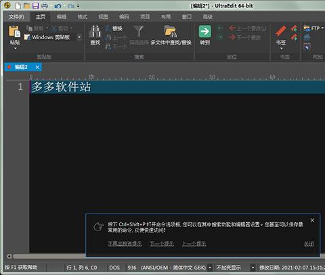The height and width of the screenshot is (275, 325).
Task: Click the red 书签 bookmark icon
Action: tap(281, 31)
